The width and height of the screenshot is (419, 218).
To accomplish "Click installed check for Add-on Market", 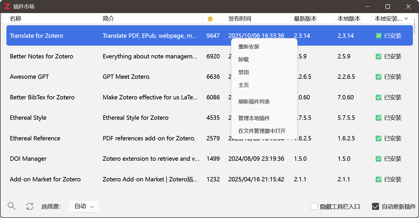I will pos(378,179).
